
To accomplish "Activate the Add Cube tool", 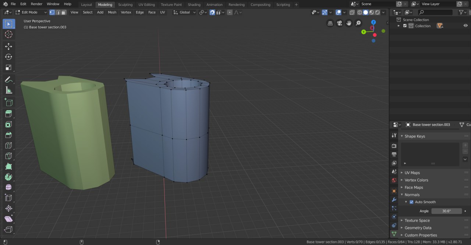I will [x=9, y=102].
